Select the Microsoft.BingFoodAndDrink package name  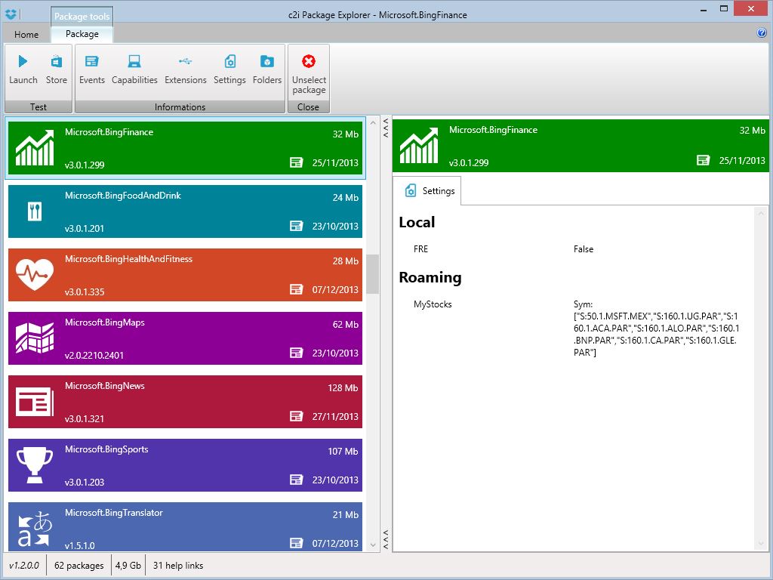coord(123,196)
